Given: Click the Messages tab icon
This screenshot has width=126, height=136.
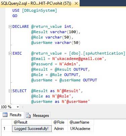Looking at the screenshot, I should [28, 115].
